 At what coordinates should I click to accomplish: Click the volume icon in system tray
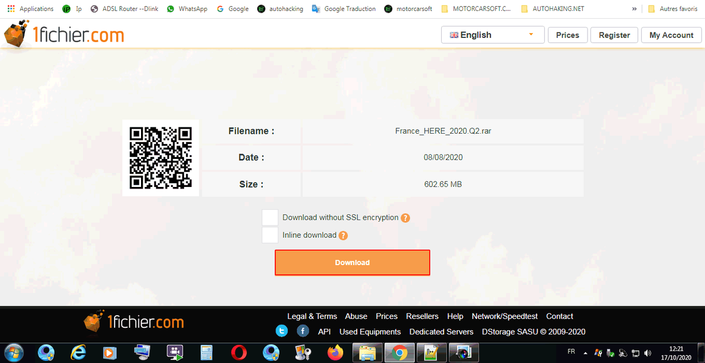648,353
